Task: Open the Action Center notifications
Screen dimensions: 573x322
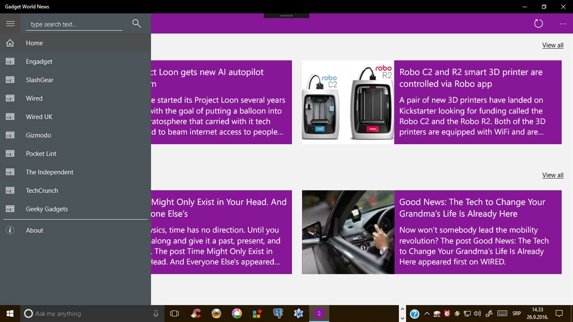Action: tap(559, 314)
